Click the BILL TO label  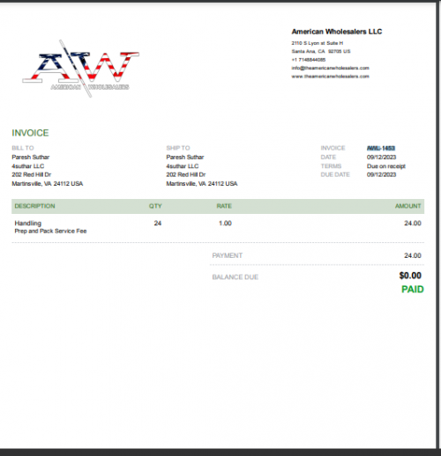coord(23,148)
